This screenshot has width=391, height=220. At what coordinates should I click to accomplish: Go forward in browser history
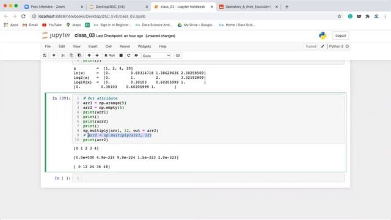coord(15,16)
